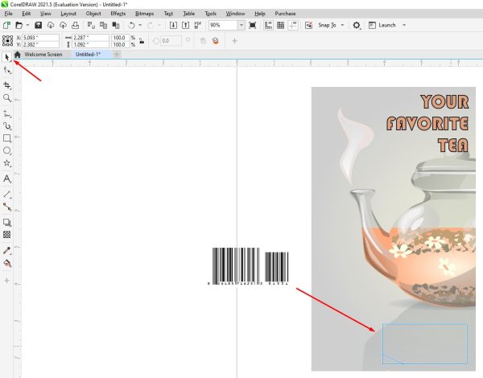
Task: Switch to the Welcome Screen tab
Action: point(43,55)
